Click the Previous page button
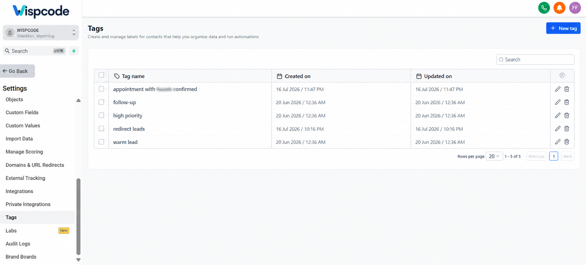Screen dimensions: 586x265 [x=536, y=156]
